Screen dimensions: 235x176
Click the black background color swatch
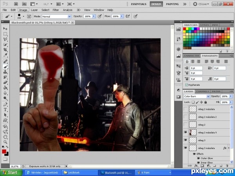pyautogui.click(x=7, y=154)
